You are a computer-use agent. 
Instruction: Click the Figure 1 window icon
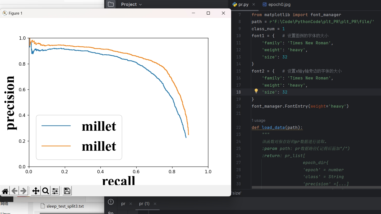(x=5, y=13)
